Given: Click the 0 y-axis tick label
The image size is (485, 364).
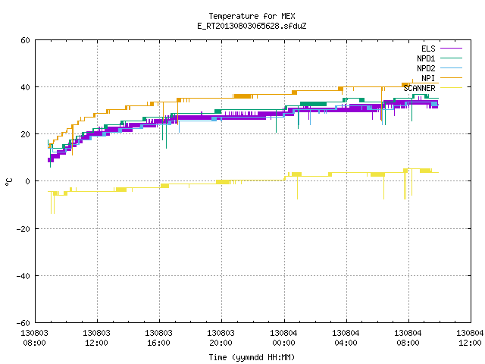Looking at the screenshot, I should [28, 181].
